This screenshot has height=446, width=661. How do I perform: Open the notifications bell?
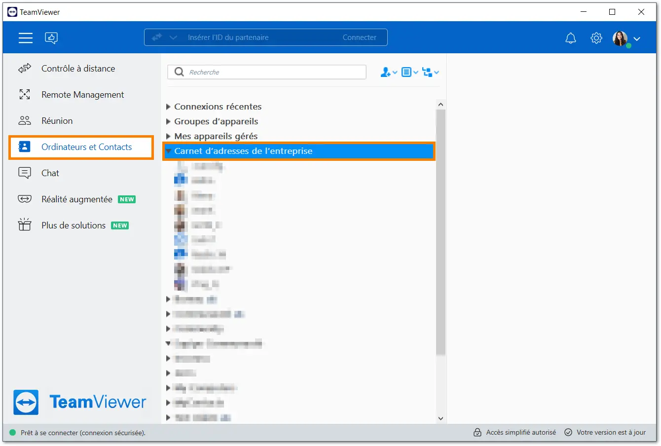point(571,38)
